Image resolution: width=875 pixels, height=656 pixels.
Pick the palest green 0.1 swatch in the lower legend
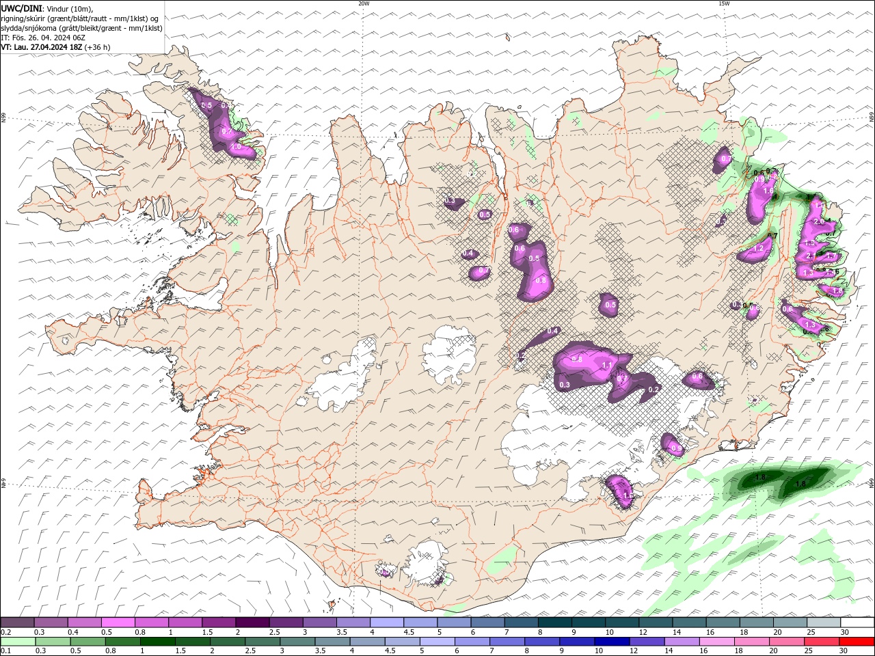click(18, 641)
